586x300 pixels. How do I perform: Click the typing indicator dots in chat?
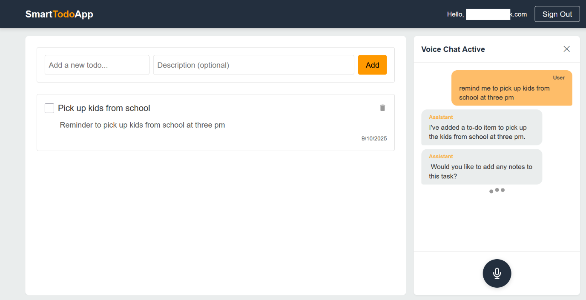497,190
